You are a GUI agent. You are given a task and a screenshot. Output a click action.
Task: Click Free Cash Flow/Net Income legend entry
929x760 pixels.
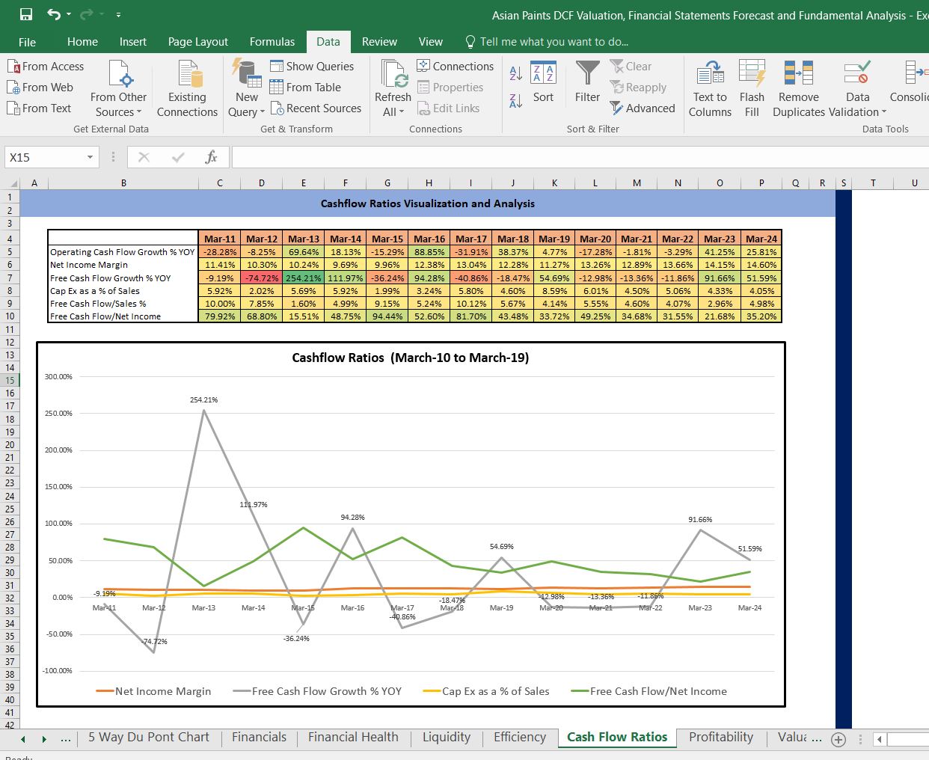pyautogui.click(x=649, y=691)
